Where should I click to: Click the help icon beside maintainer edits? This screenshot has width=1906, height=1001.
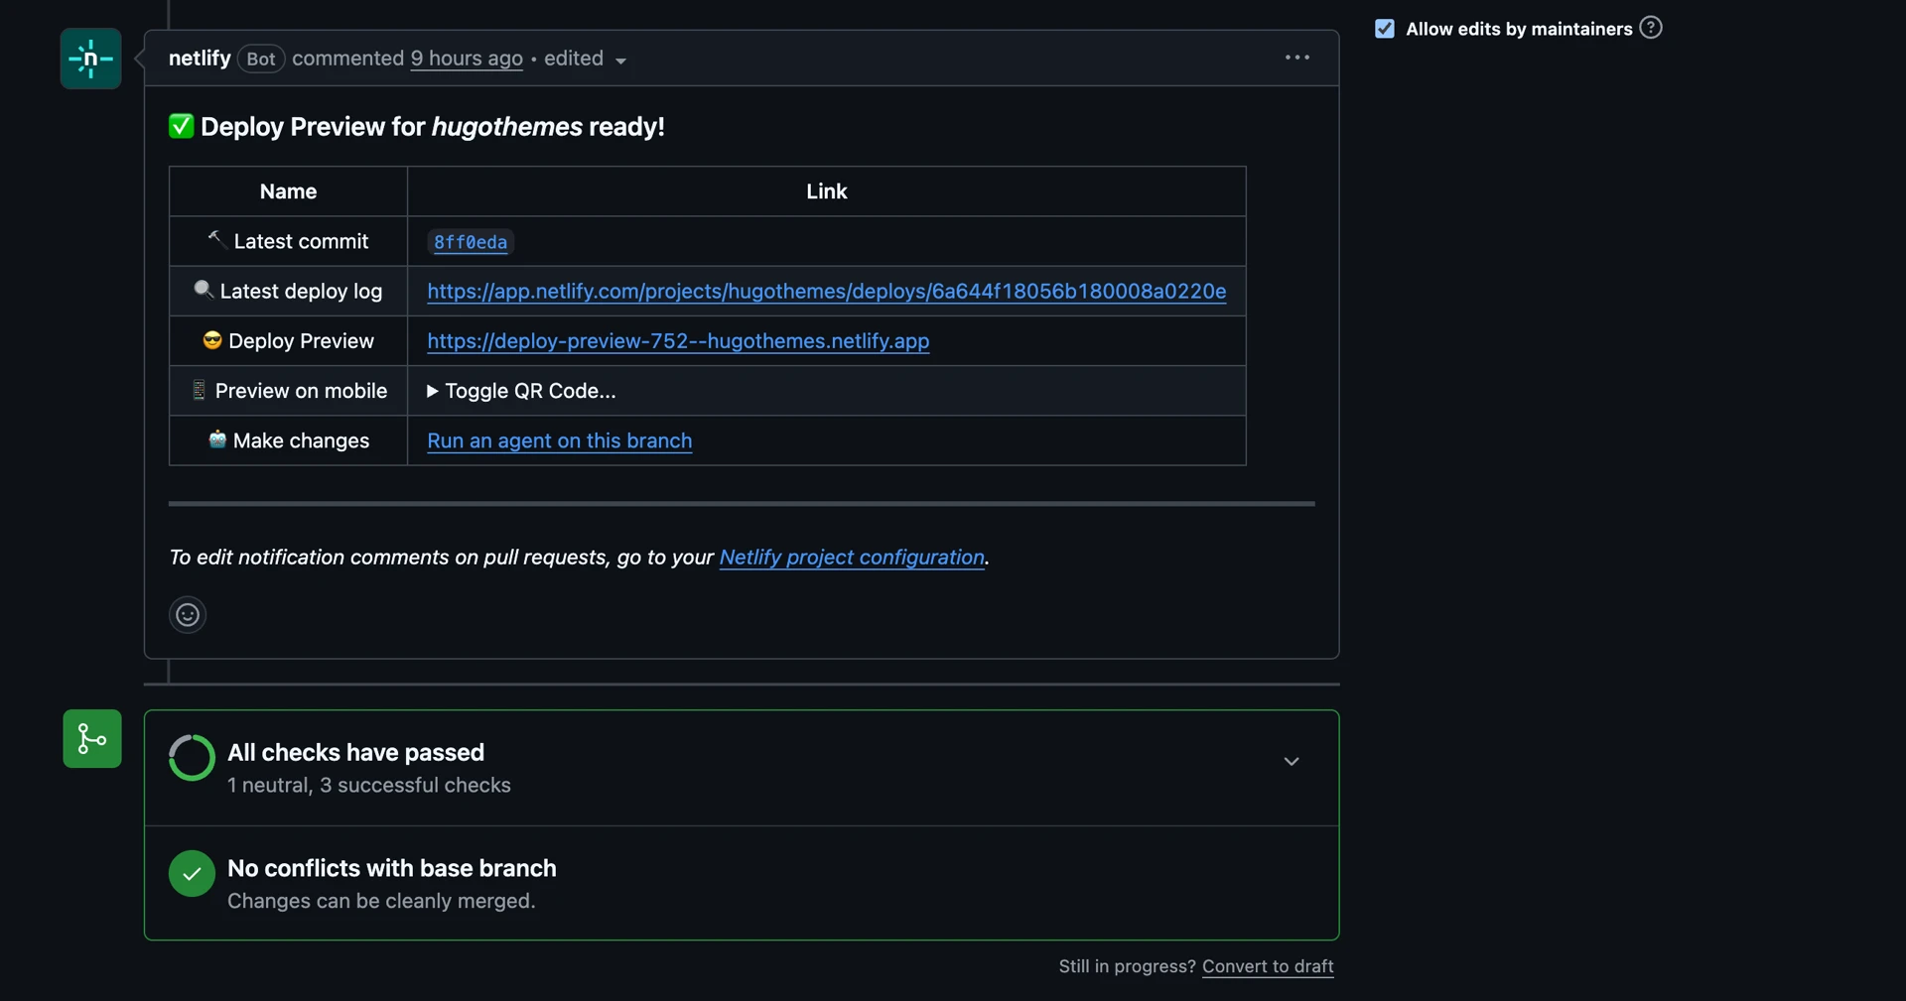1650,28
